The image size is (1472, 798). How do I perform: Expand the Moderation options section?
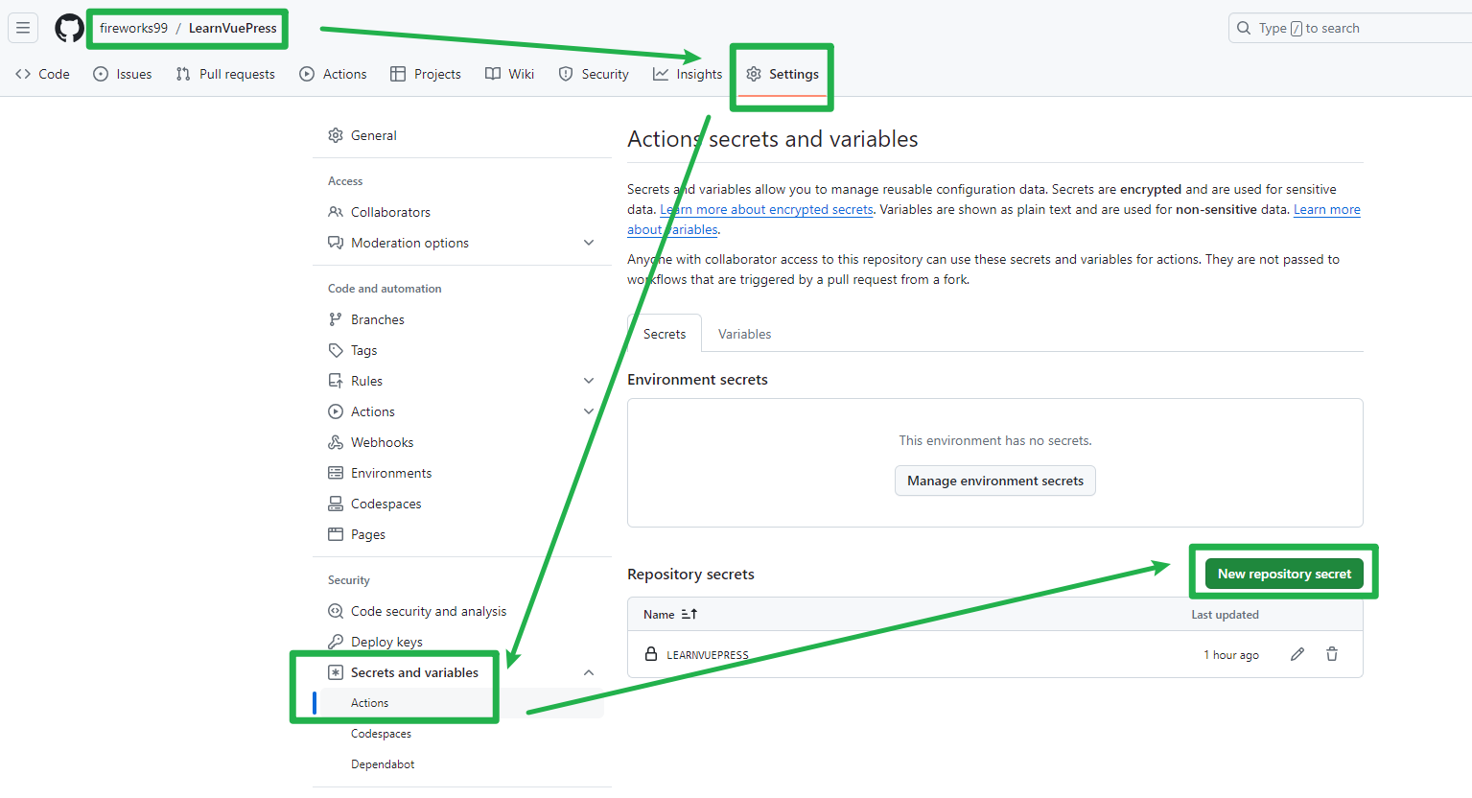(588, 243)
